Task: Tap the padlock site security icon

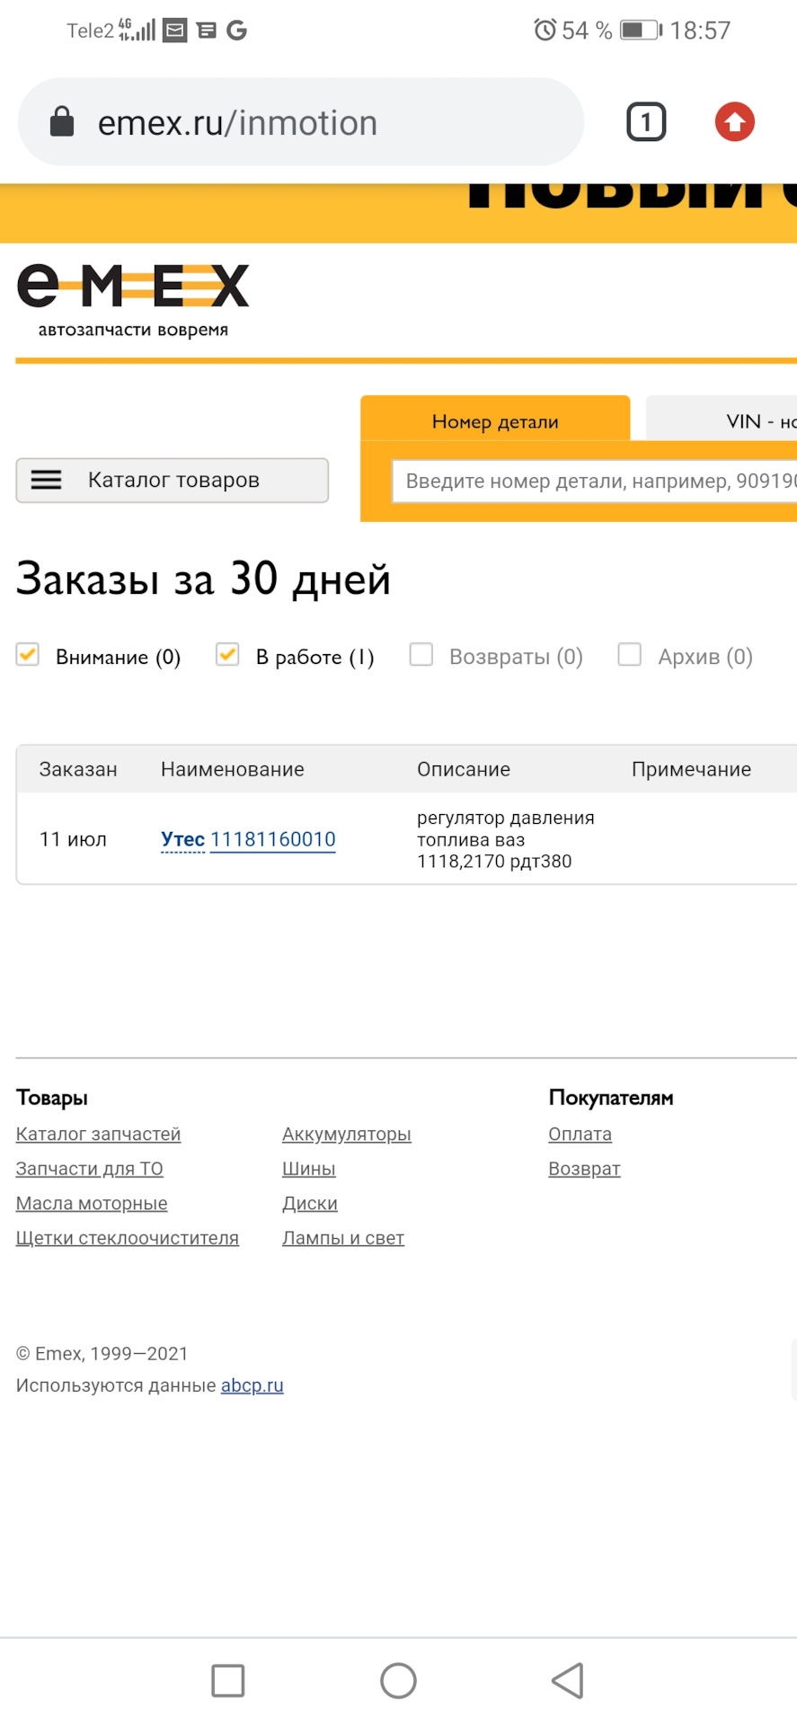Action: pos(62,122)
